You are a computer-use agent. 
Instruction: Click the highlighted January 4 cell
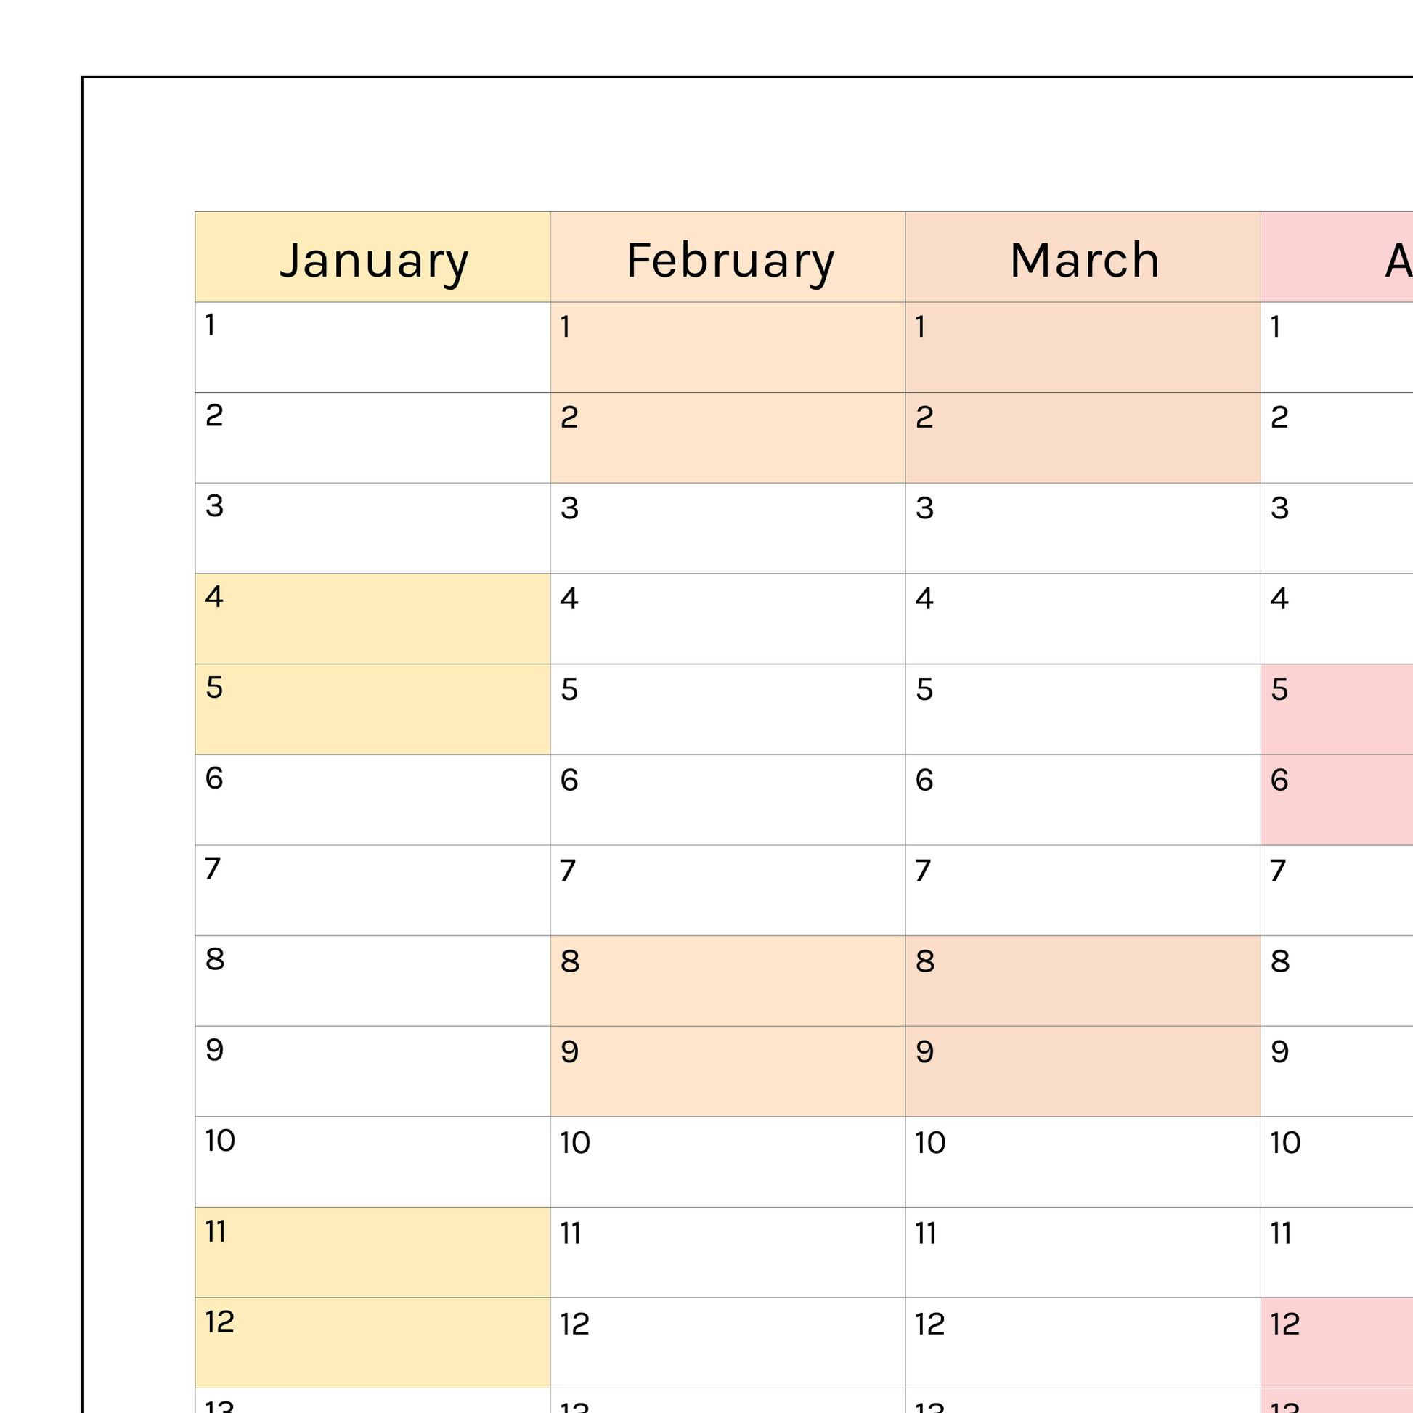pyautogui.click(x=372, y=619)
